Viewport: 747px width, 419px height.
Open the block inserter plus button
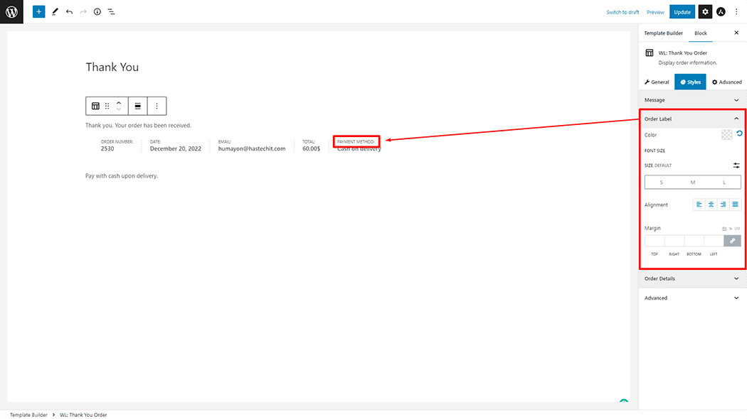38,12
